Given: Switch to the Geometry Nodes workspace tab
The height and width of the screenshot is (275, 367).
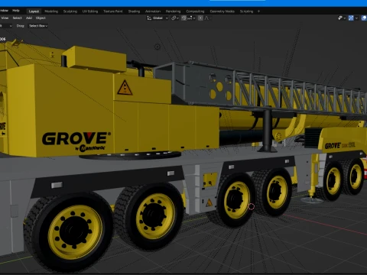Looking at the screenshot, I should pos(222,11).
